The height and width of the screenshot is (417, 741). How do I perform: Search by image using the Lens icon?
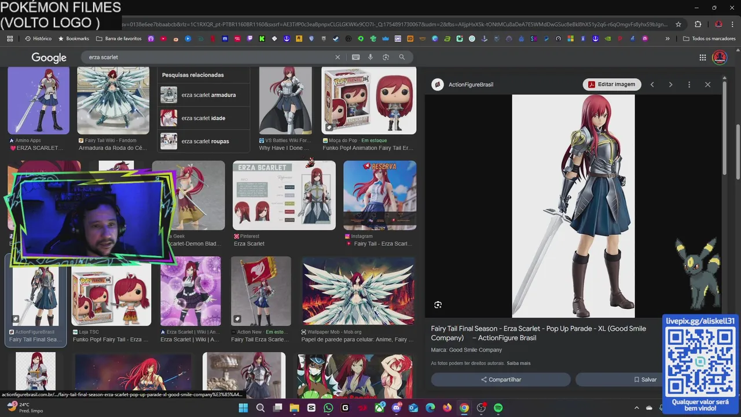click(386, 57)
